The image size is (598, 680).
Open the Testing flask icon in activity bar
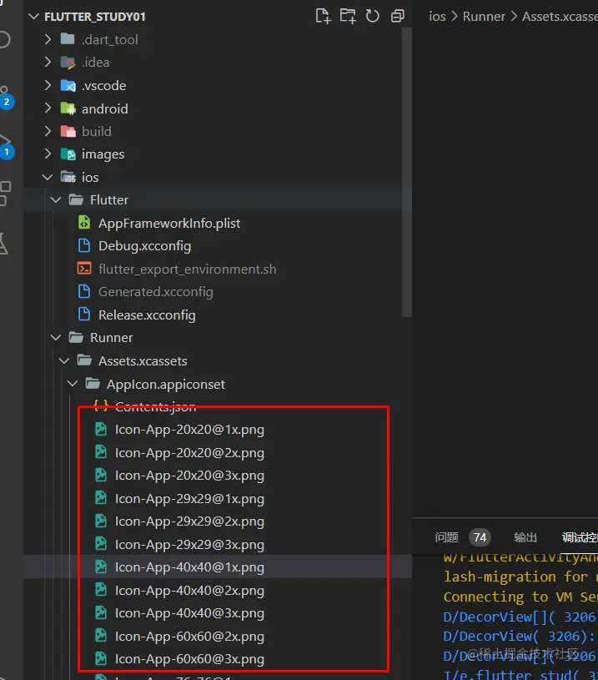pyautogui.click(x=3, y=243)
